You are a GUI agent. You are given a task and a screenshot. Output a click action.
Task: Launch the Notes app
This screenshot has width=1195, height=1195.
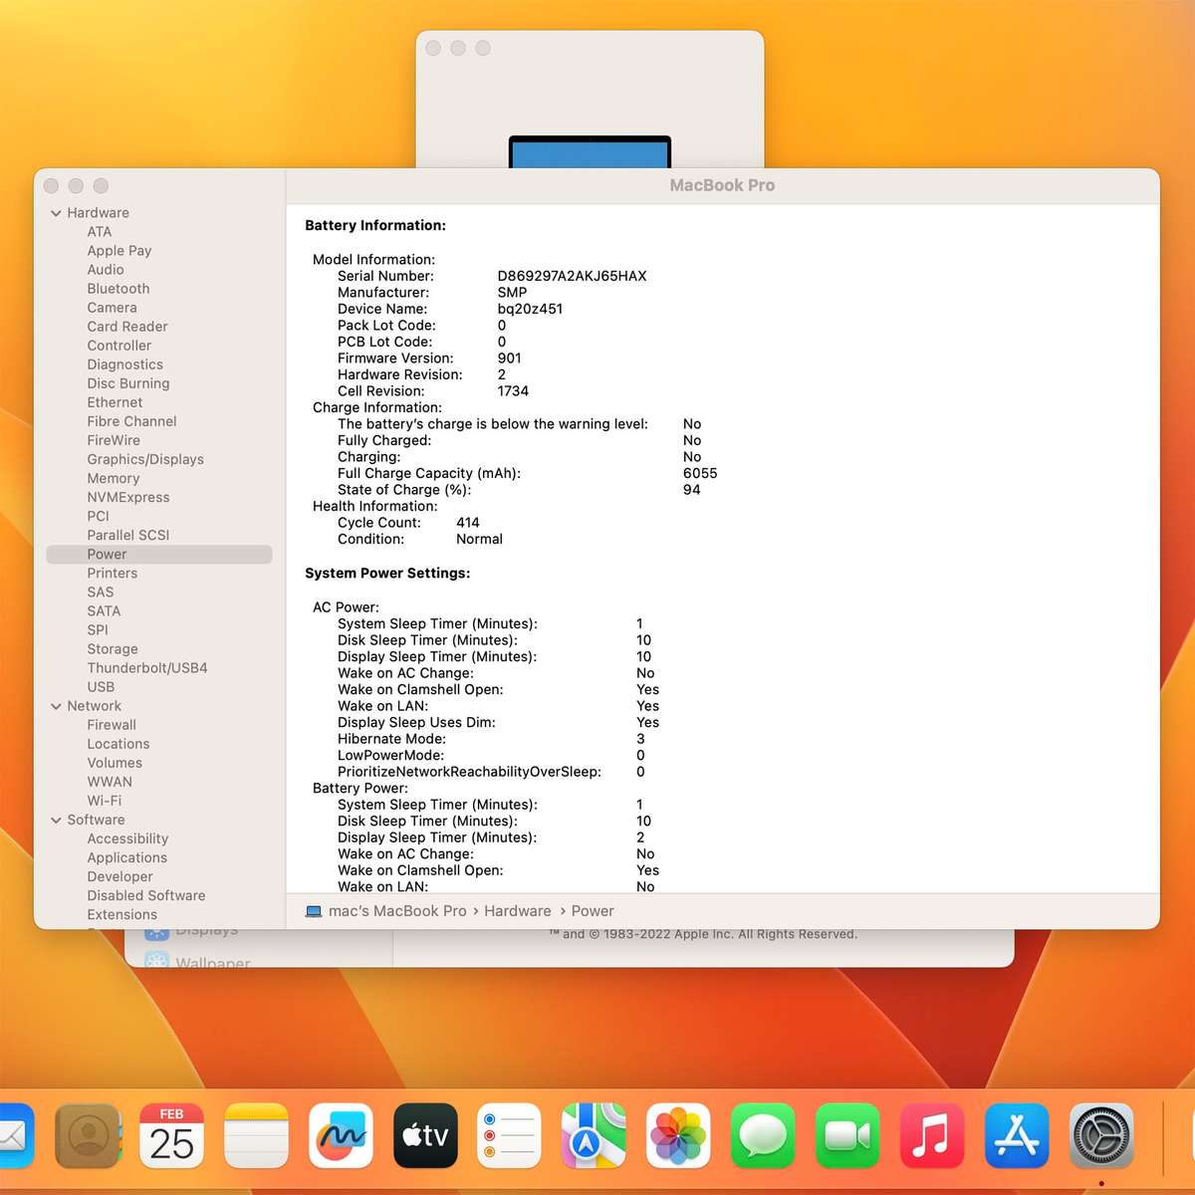click(256, 1135)
